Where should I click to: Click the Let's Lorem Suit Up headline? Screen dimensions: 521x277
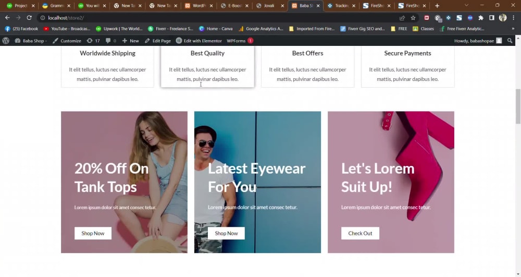tap(378, 177)
